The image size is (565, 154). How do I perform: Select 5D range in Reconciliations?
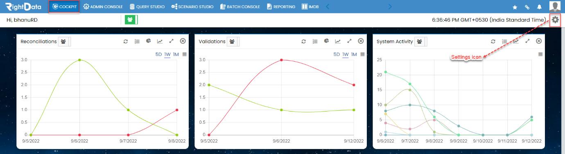click(x=159, y=54)
